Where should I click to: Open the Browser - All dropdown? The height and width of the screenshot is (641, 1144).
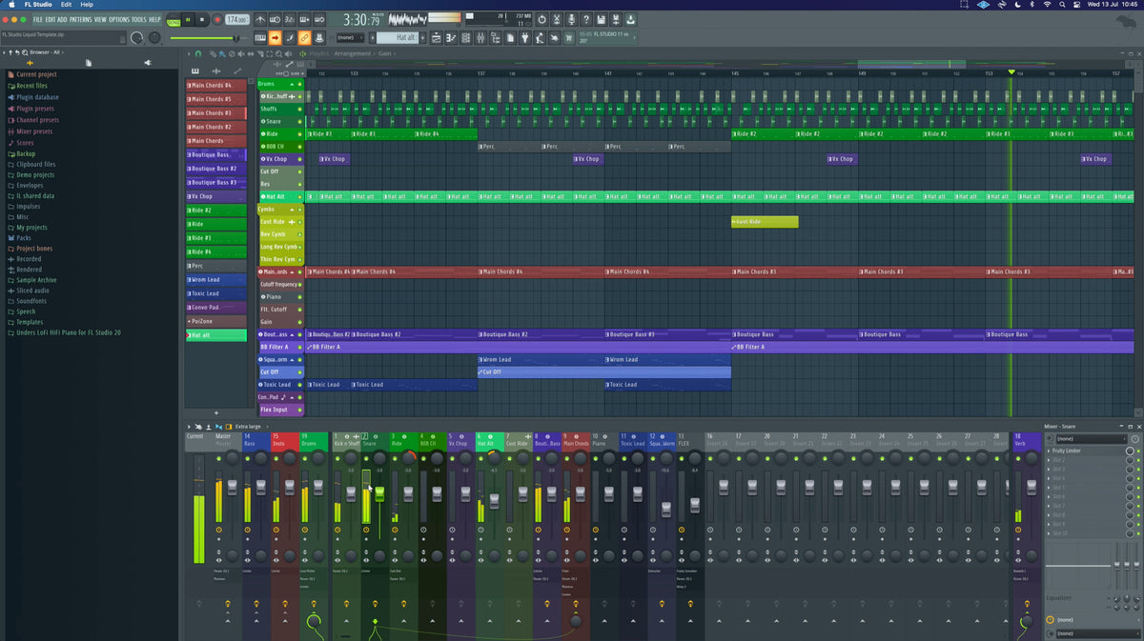tap(45, 52)
